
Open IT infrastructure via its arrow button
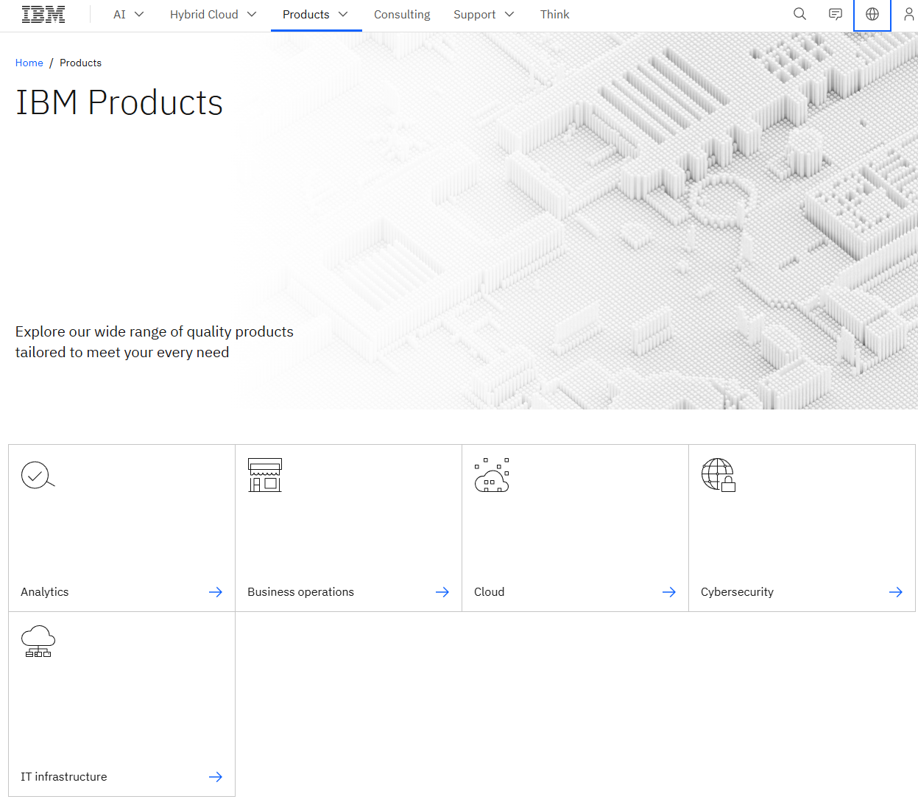(216, 776)
